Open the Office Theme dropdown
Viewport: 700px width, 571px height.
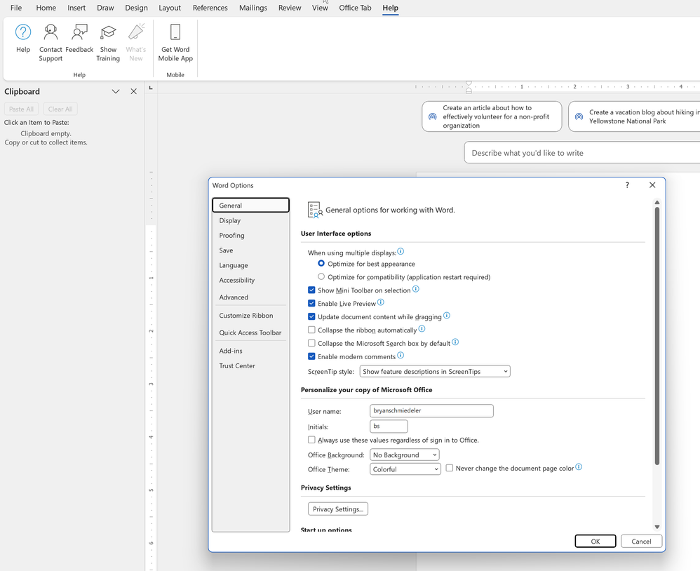coord(405,469)
